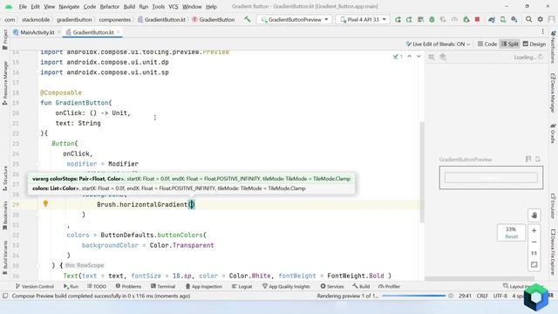Open the VCS menu
558x314 pixels.
coord(174,6)
